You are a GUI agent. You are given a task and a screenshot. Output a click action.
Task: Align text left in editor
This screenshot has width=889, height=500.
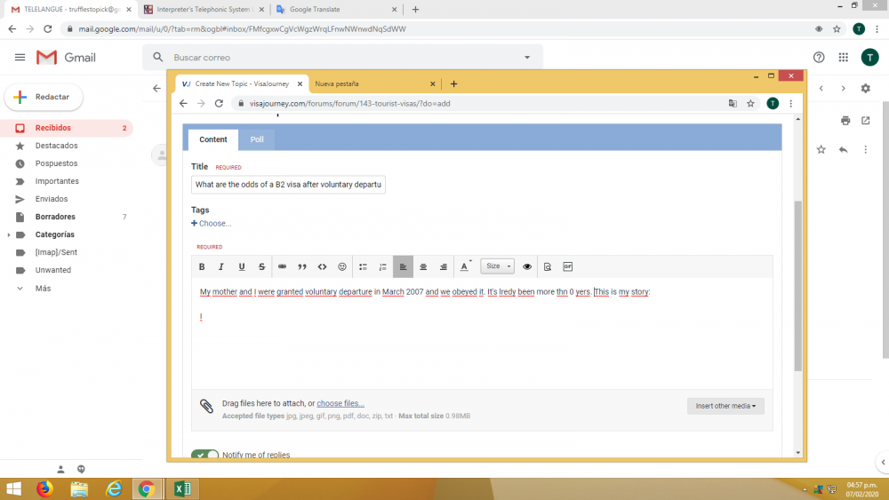pos(403,266)
